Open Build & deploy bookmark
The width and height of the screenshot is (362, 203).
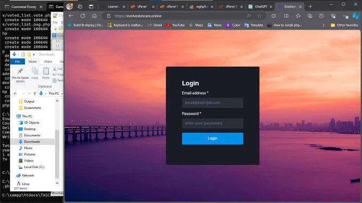(85, 25)
